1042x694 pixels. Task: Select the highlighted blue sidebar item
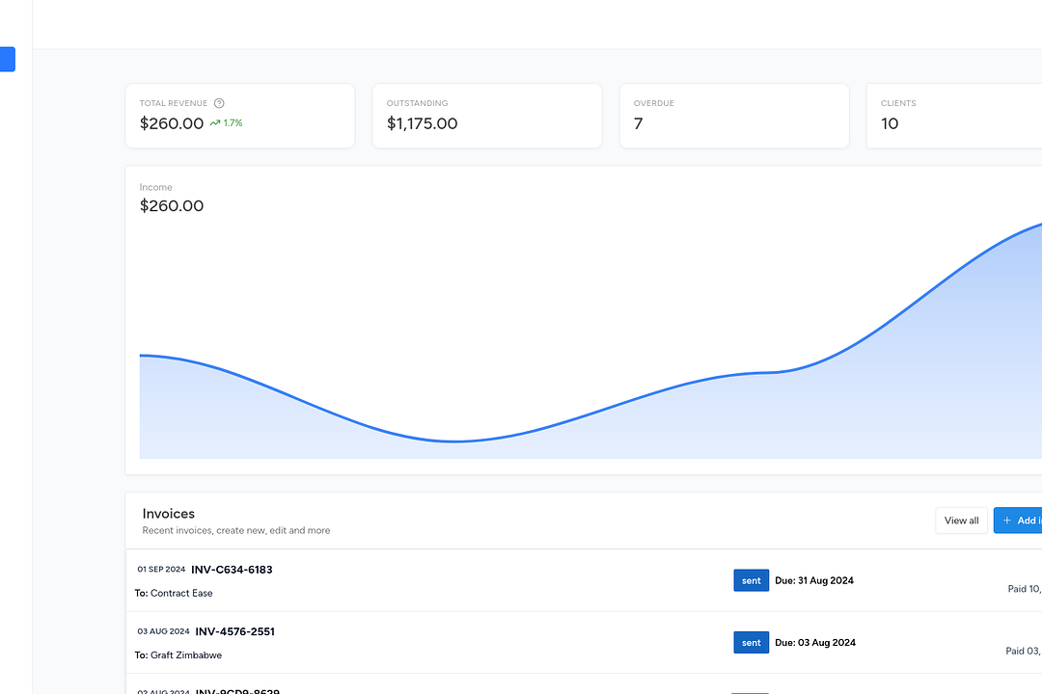[7, 59]
